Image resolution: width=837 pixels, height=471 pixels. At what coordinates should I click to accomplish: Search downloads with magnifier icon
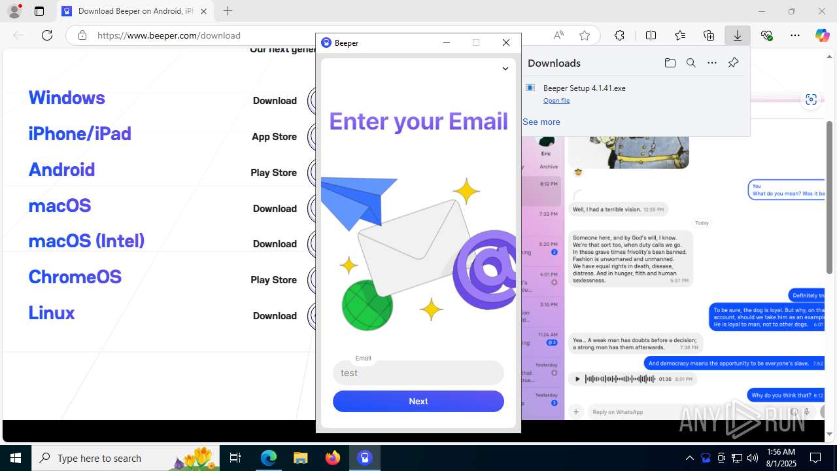point(691,63)
